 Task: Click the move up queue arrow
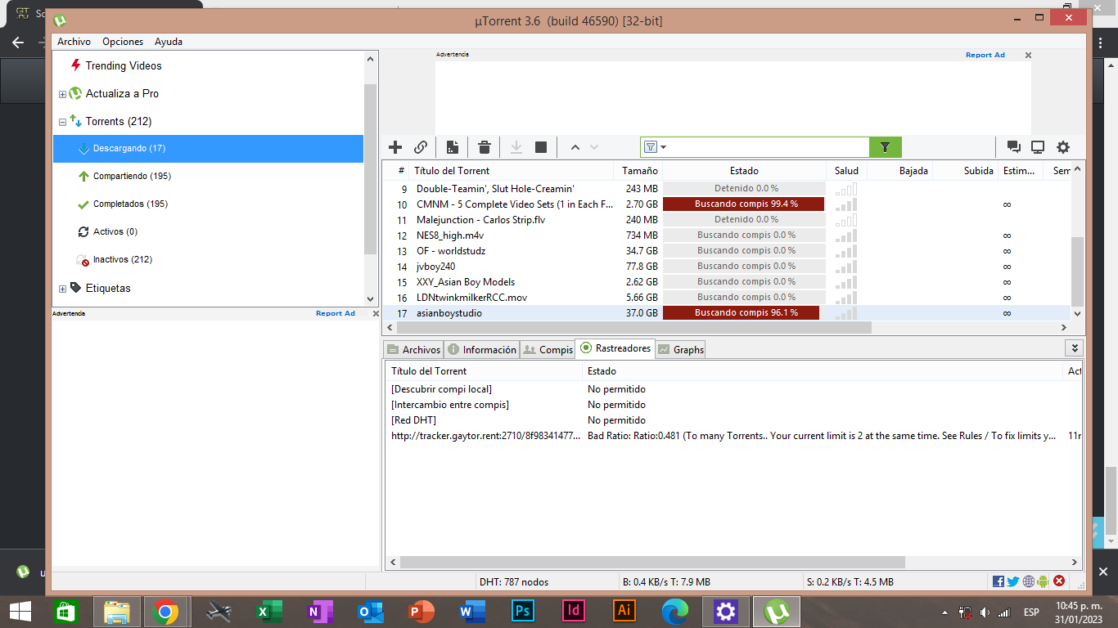[x=575, y=147]
